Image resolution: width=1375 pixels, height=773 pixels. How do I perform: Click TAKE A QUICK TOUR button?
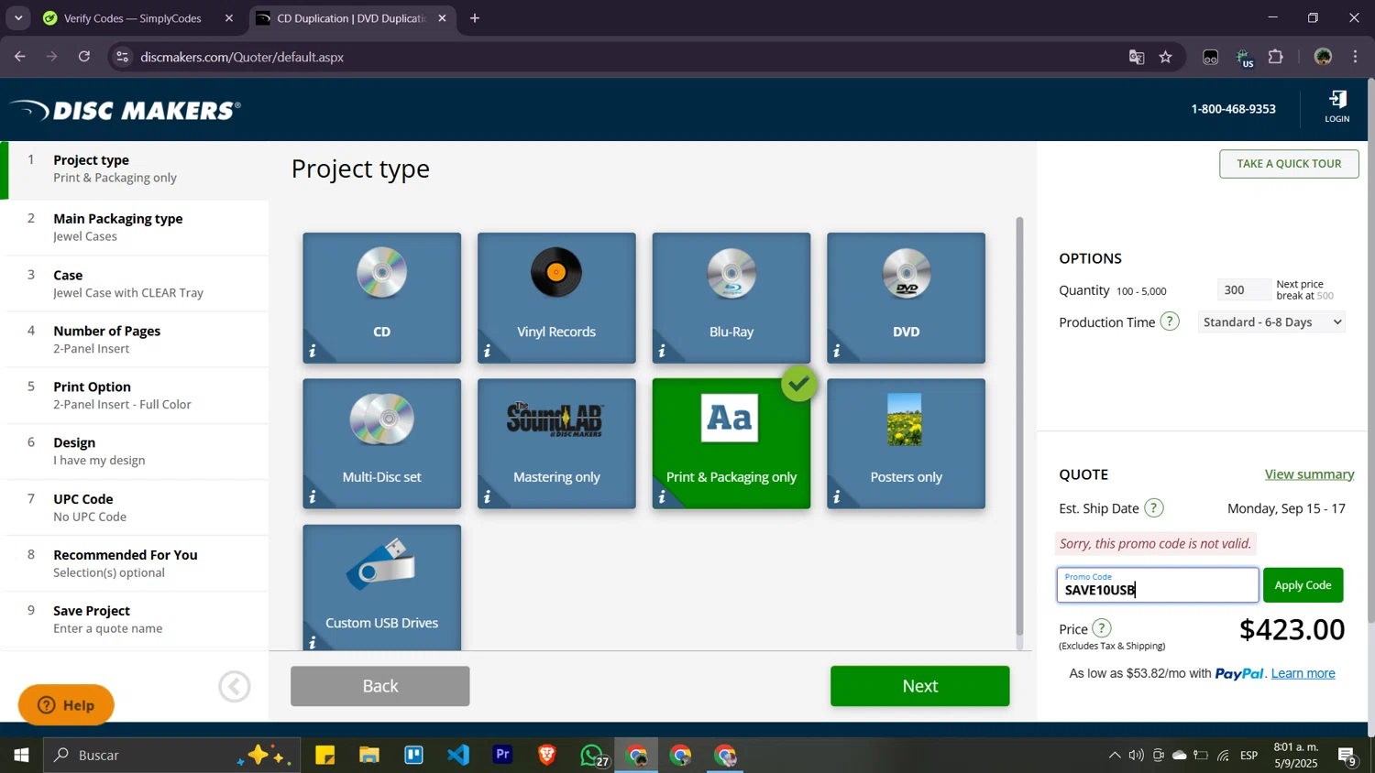tap(1289, 164)
